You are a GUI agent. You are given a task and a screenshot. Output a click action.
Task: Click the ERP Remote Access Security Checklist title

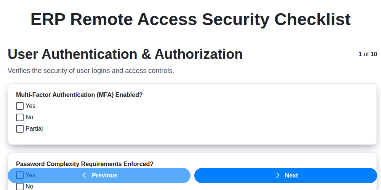point(190,19)
